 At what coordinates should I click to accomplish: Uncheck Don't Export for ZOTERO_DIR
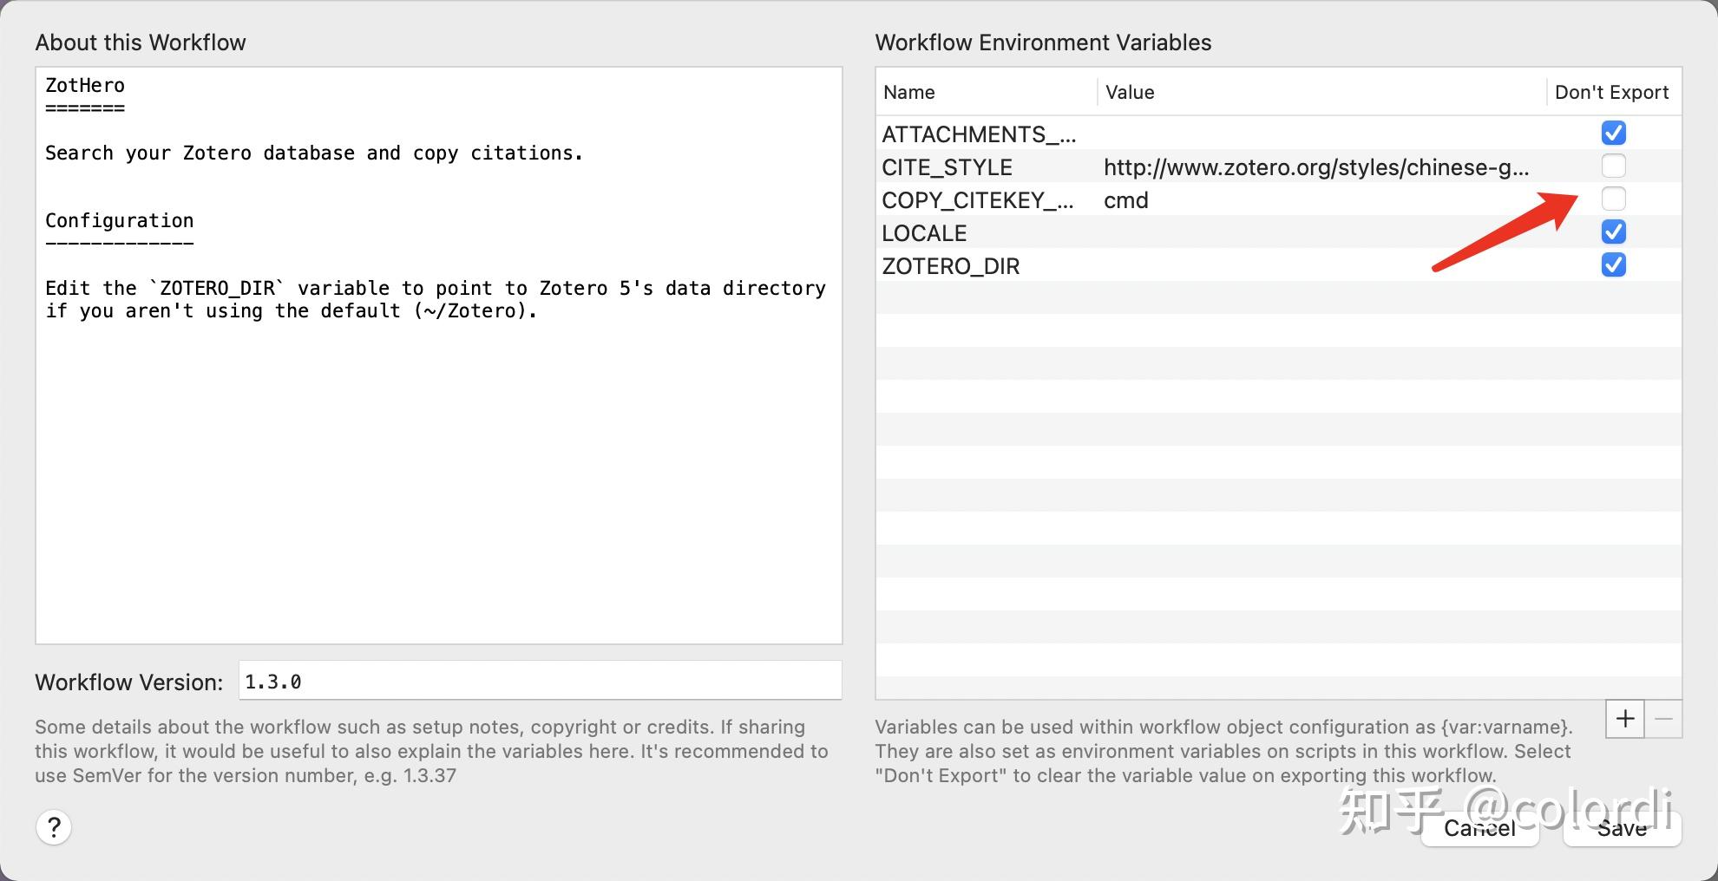1613,265
